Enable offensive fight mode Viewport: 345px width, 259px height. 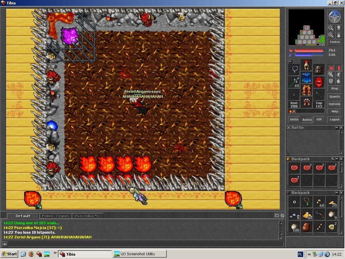(x=331, y=68)
